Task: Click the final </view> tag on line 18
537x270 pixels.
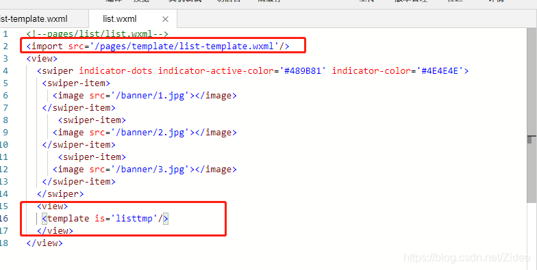Action: pos(45,243)
